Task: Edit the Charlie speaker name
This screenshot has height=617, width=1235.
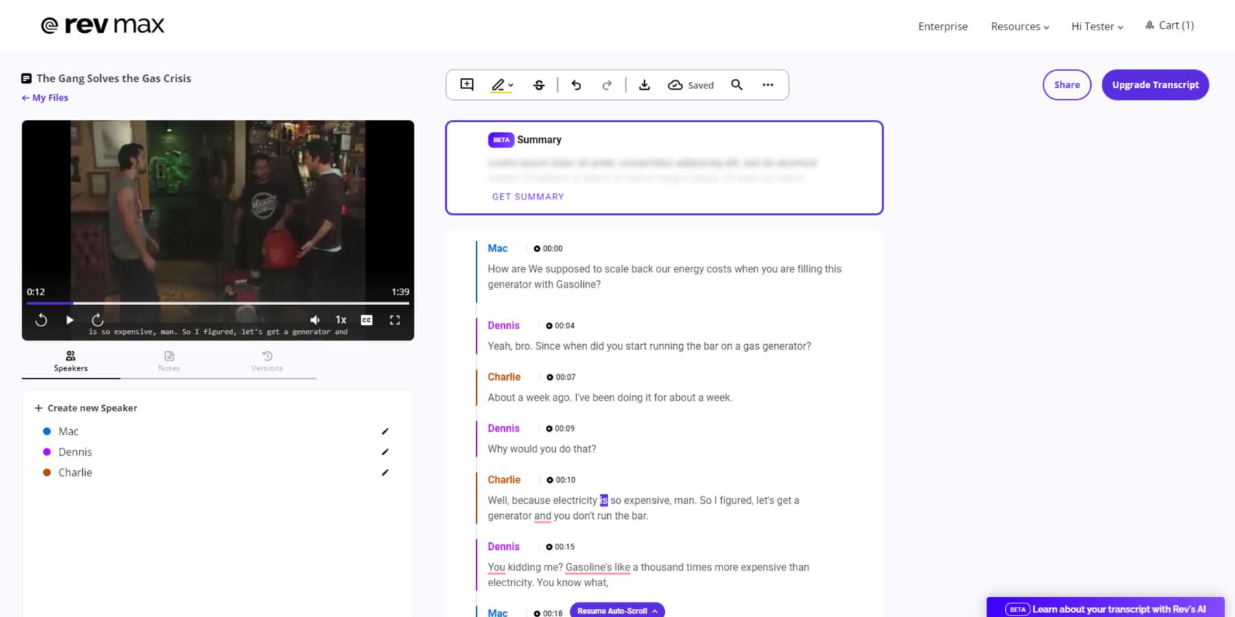Action: click(x=385, y=472)
